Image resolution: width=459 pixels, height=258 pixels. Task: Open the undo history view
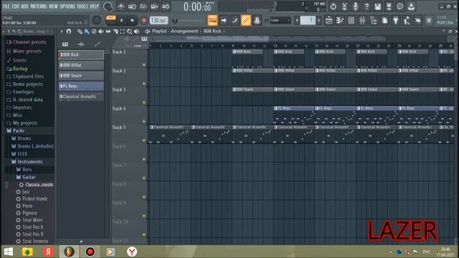coord(333,6)
